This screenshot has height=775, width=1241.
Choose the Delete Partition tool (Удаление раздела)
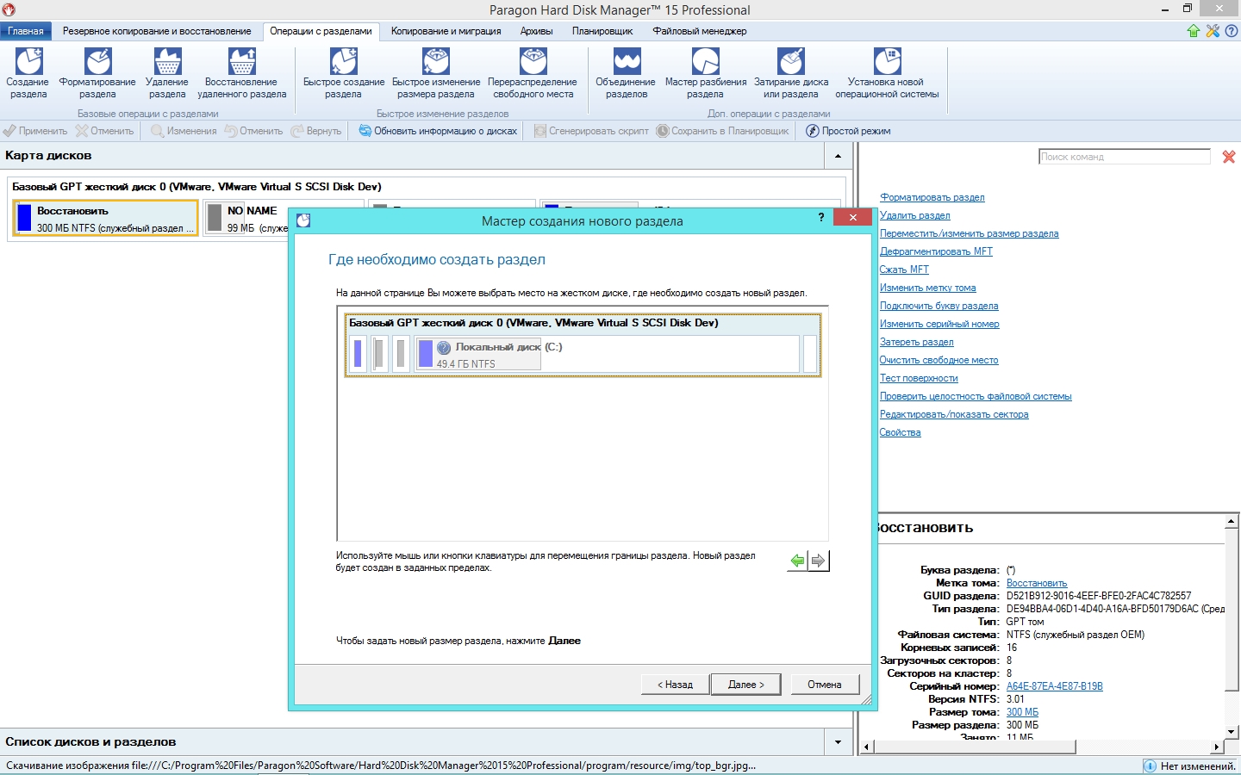click(x=167, y=74)
